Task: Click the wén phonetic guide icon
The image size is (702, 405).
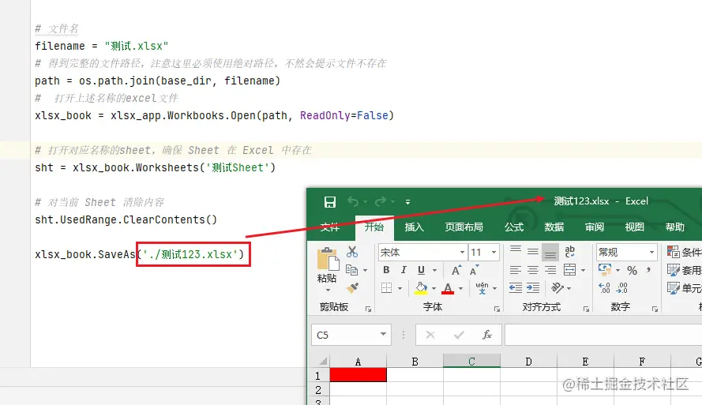Action: click(x=482, y=287)
